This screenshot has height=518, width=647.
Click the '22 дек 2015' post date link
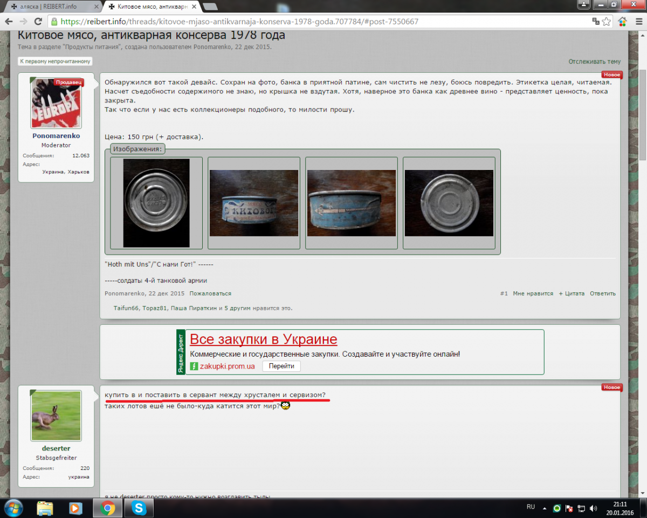point(167,294)
